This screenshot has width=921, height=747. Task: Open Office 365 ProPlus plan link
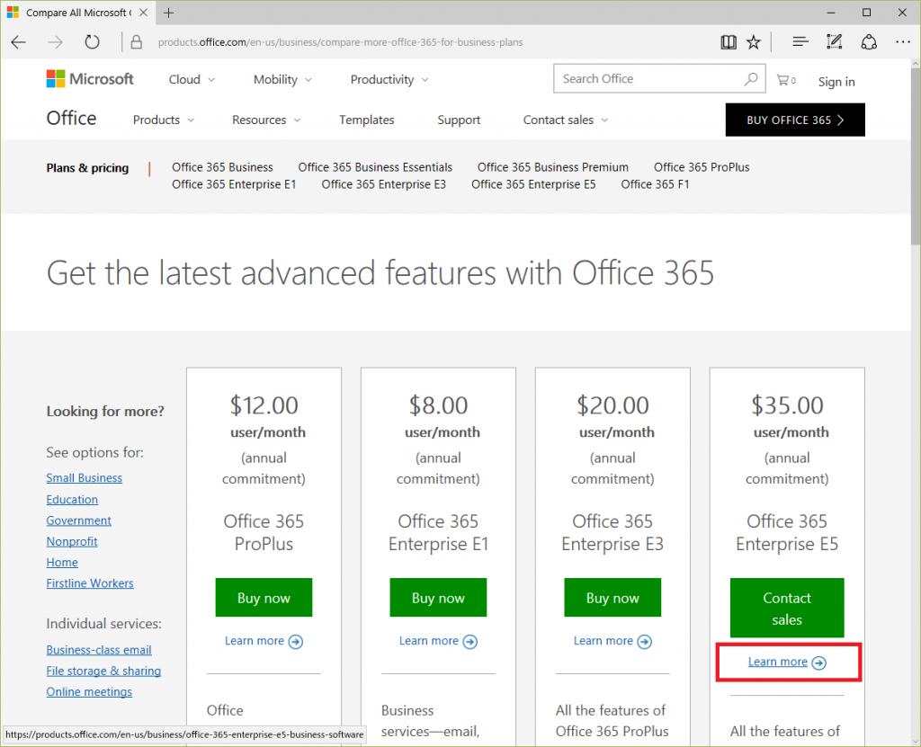(x=702, y=167)
